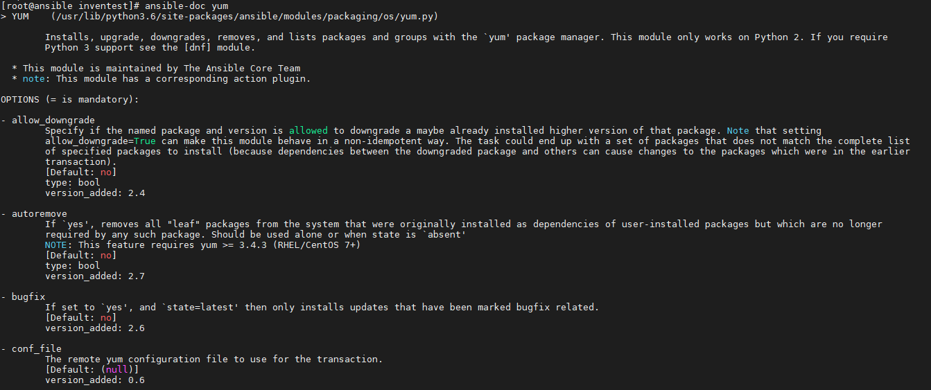The width and height of the screenshot is (931, 390).
Task: Click 'version_added: 0.6' under conf_file
Action: [x=95, y=380]
